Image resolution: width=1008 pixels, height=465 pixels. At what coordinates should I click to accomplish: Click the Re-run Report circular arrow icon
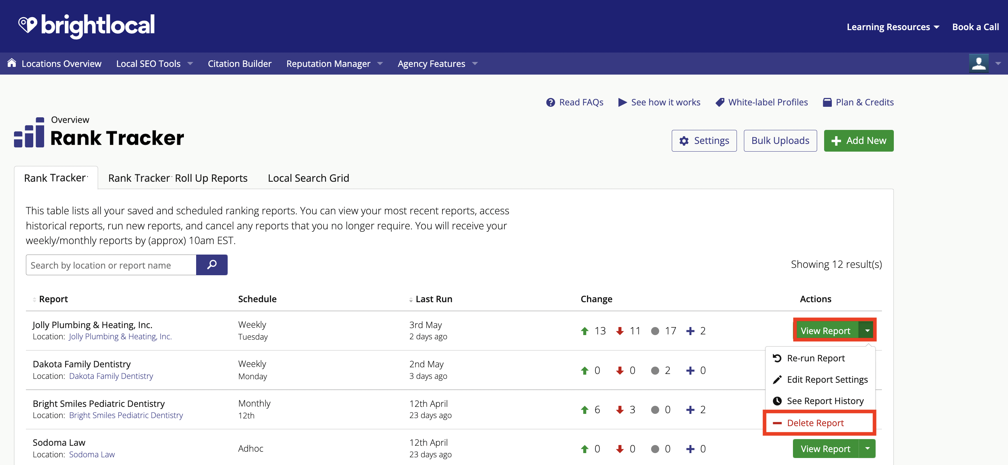click(777, 358)
